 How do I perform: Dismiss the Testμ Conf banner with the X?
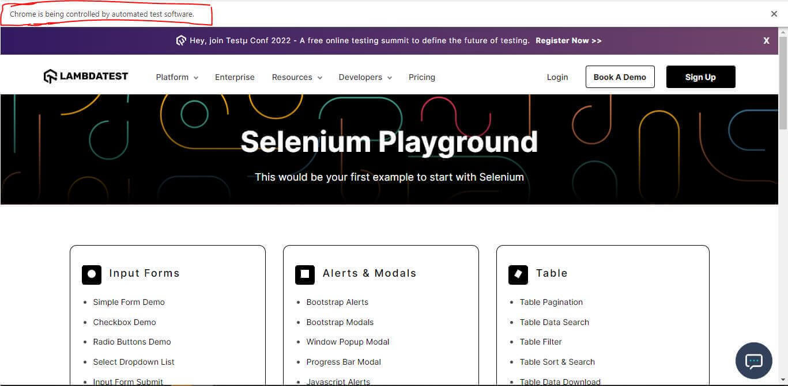pos(766,40)
